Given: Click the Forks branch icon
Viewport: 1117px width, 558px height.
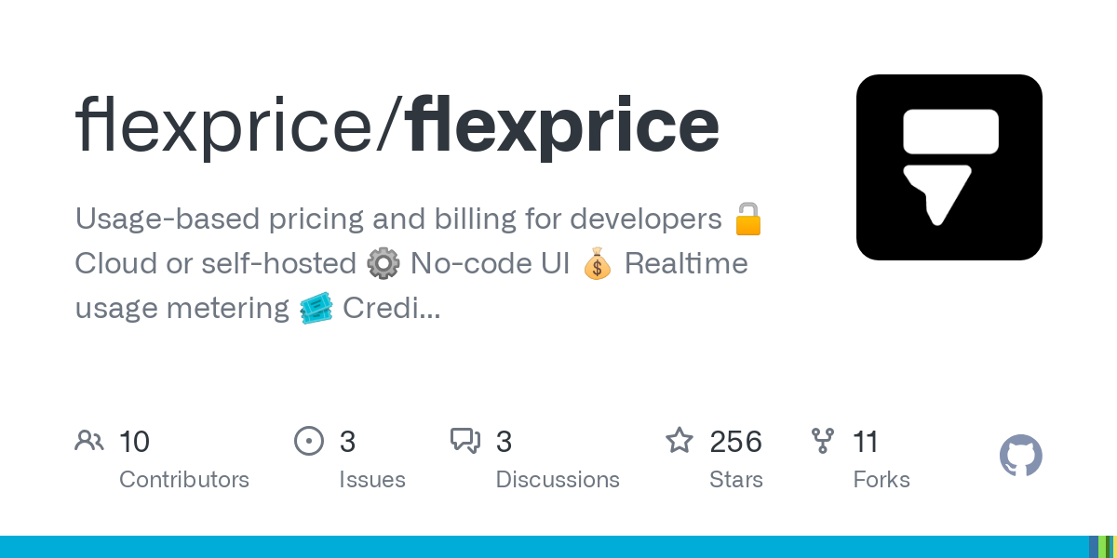Looking at the screenshot, I should pyautogui.click(x=823, y=441).
